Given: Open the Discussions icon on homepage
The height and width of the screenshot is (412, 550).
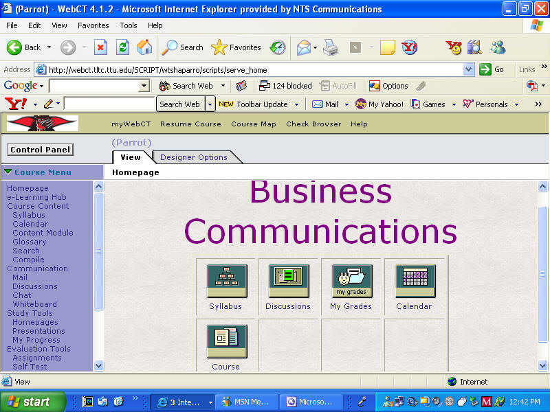Looking at the screenshot, I should click(289, 281).
